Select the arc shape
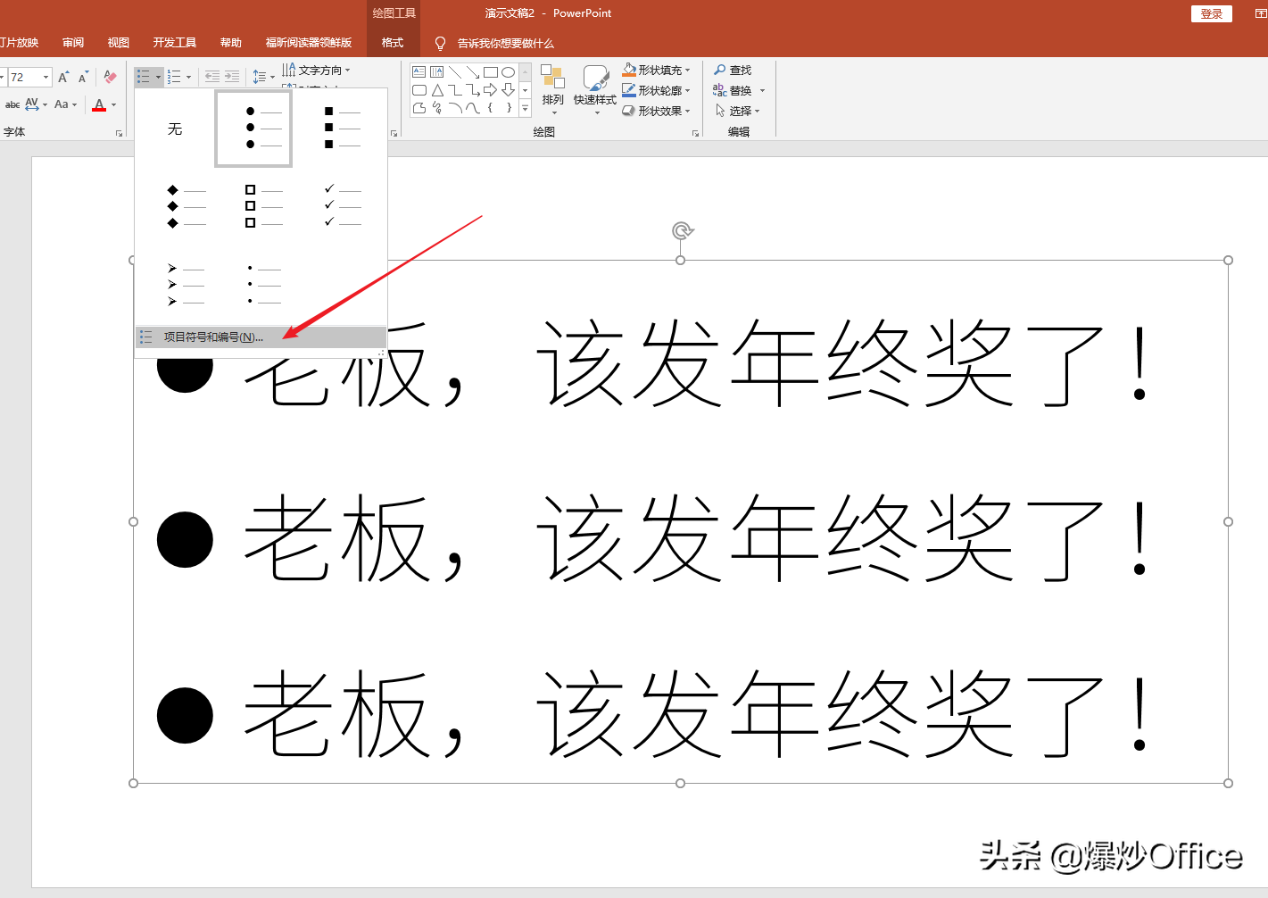This screenshot has height=898, width=1268. 454,108
